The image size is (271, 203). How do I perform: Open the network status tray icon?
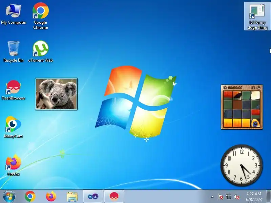click(228, 197)
